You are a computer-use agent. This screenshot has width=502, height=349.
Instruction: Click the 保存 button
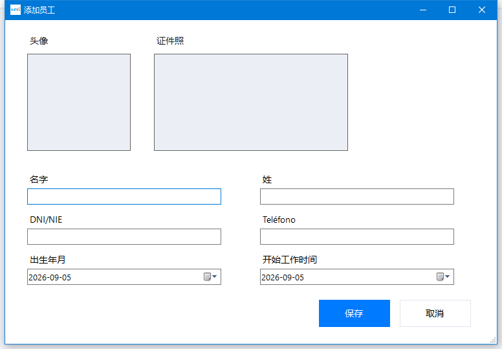tap(355, 313)
